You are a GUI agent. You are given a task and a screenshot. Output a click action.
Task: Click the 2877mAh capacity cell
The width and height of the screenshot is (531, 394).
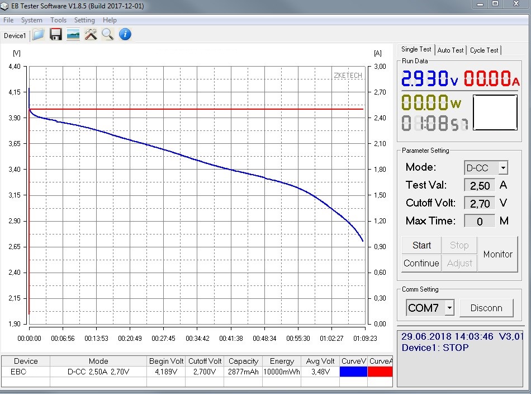[243, 372]
